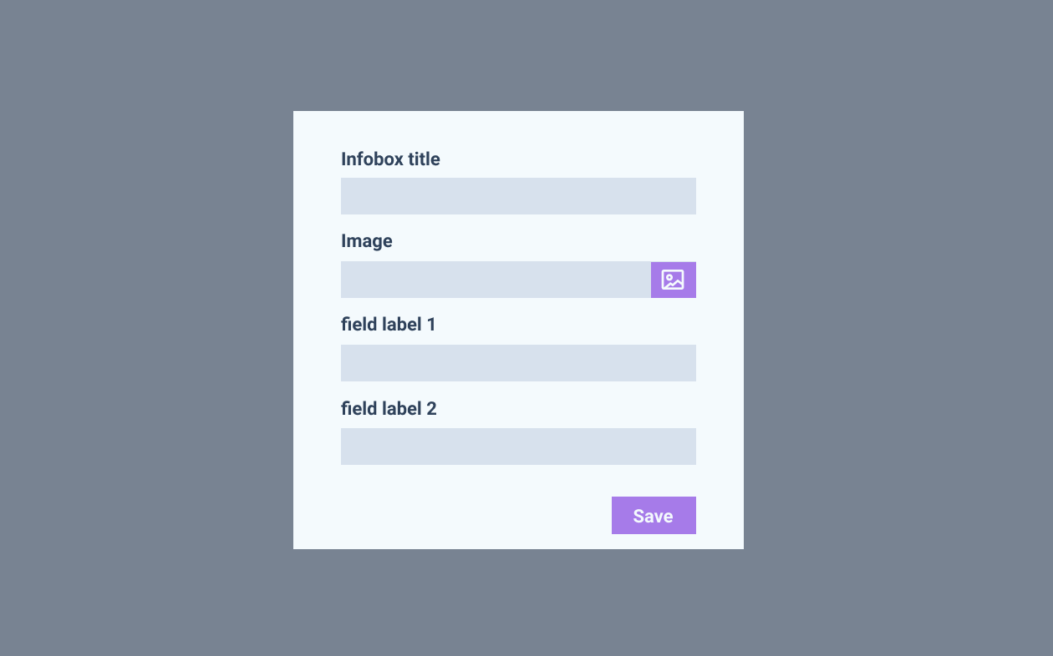Click into the Image path input

pyautogui.click(x=496, y=280)
